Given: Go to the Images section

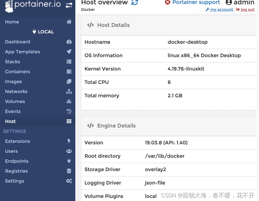Looking at the screenshot, I should click(x=13, y=81).
